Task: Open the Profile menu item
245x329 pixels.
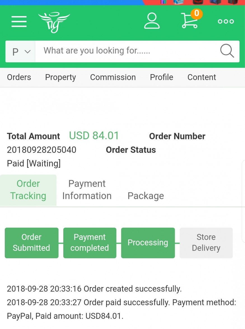Action: click(x=162, y=77)
